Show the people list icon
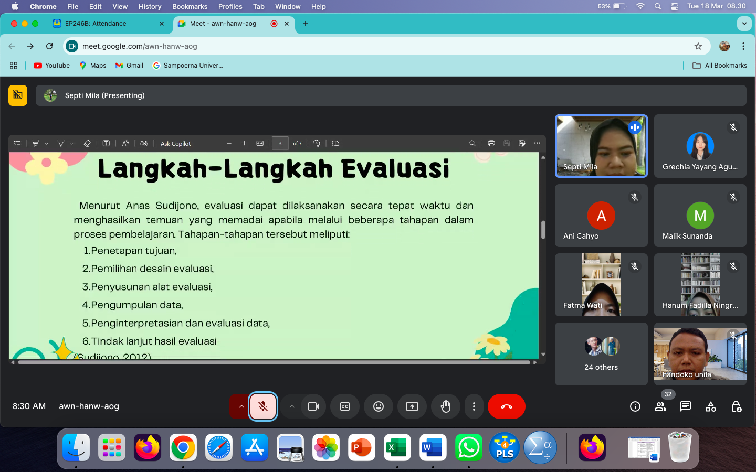The height and width of the screenshot is (472, 756). [x=660, y=406]
